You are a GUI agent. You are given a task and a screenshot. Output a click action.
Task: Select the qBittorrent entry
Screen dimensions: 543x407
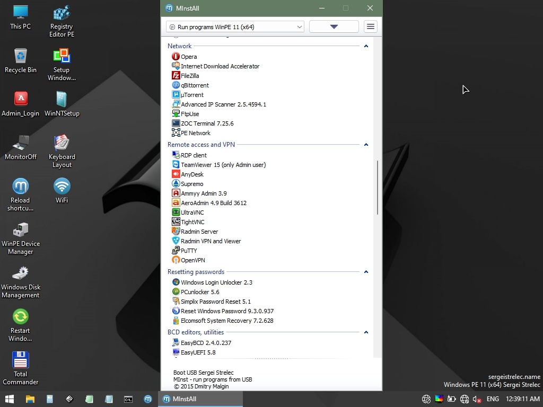(x=190, y=85)
